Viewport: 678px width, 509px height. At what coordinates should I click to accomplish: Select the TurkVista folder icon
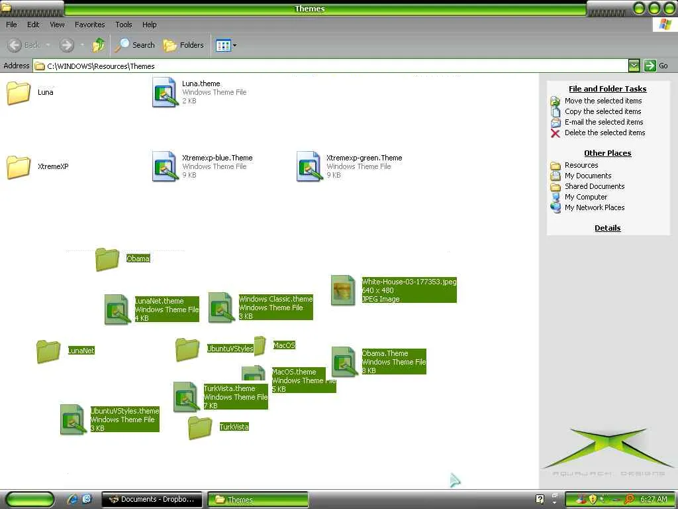200,427
